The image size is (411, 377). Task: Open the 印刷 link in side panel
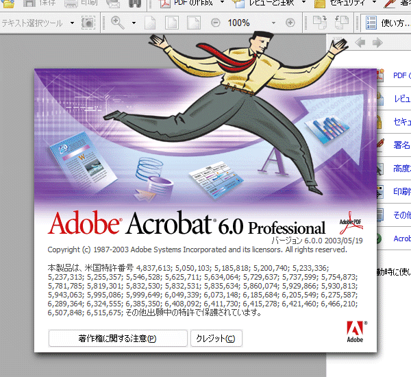pos(402,191)
